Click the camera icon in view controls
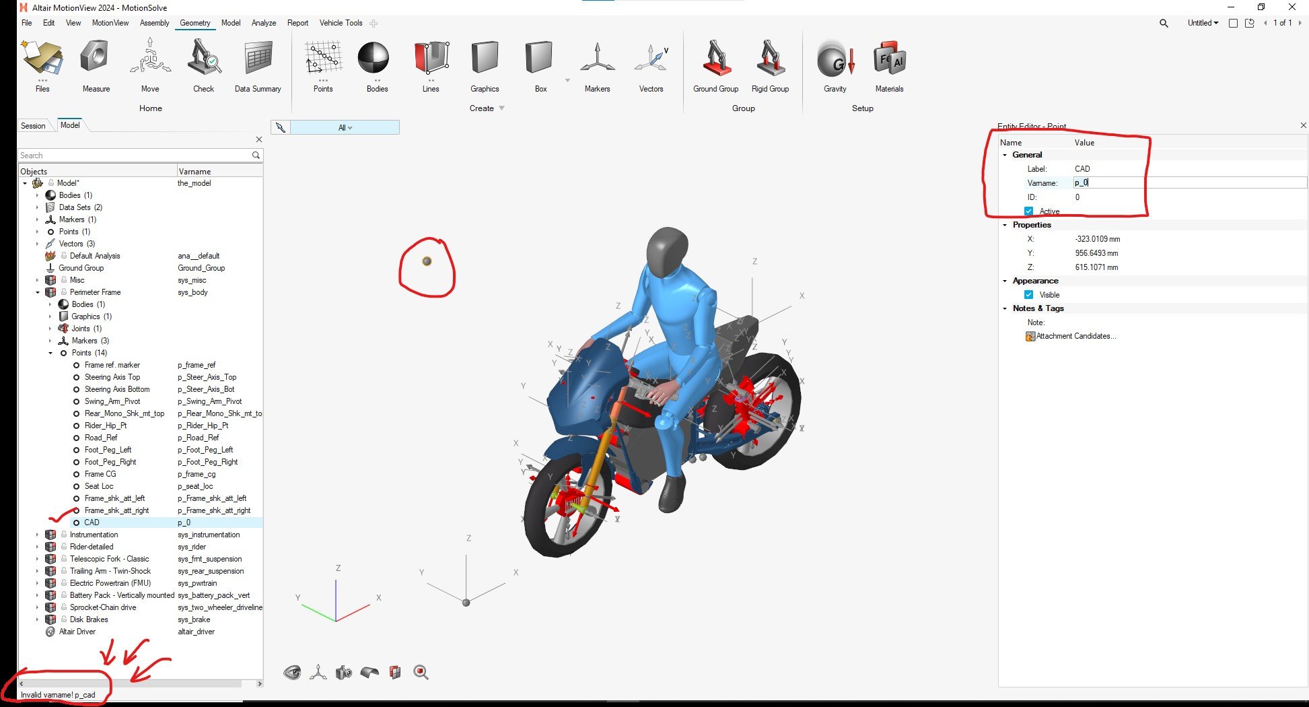The height and width of the screenshot is (707, 1309). pyautogui.click(x=343, y=672)
